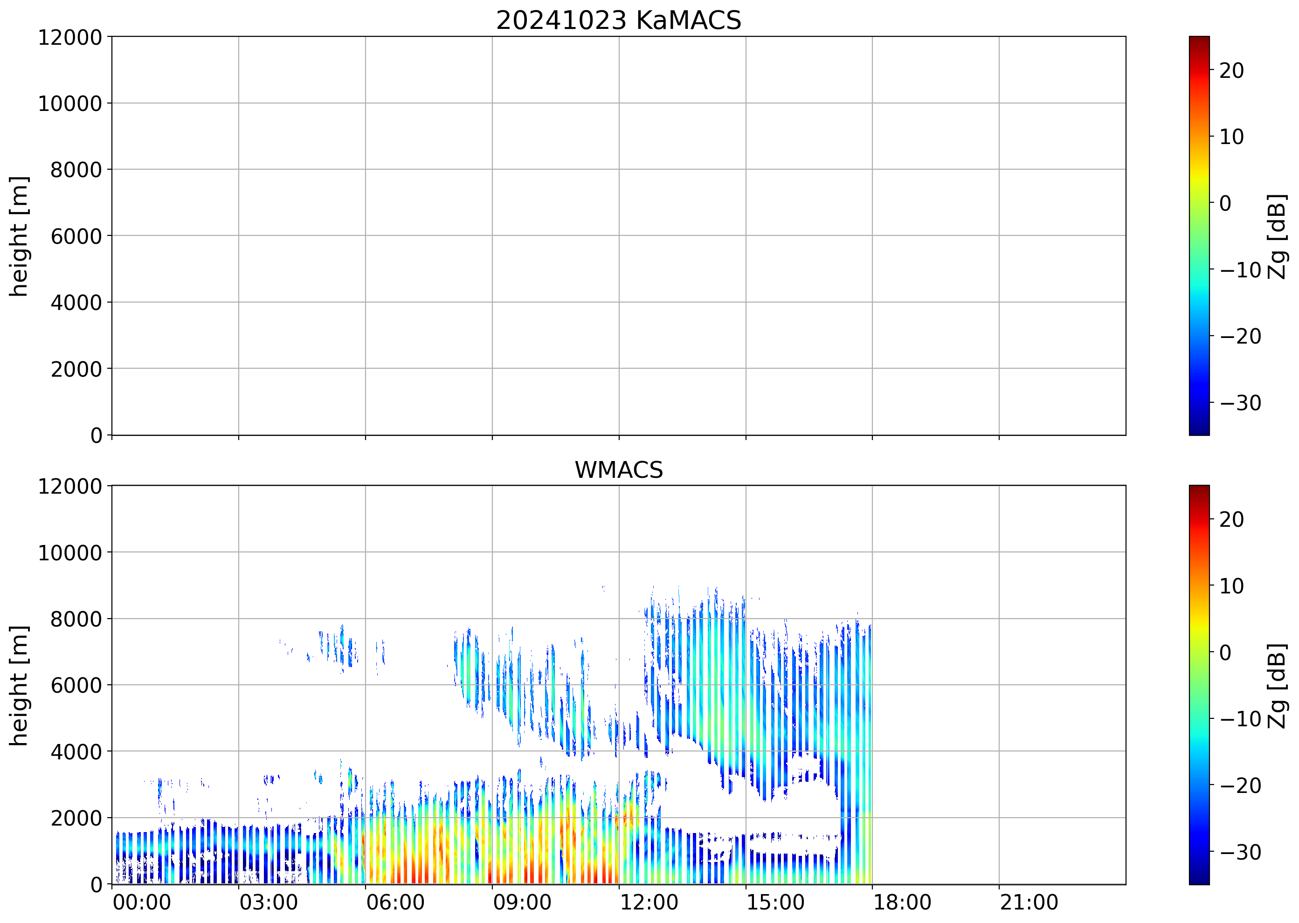Click the bottom colorbar of WMACS panel
Screen dimensions: 1299x923
(x=1199, y=685)
